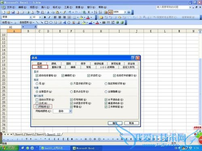Open the 文件 menu in menu bar
The width and height of the screenshot is (202, 151).
pyautogui.click(x=11, y=7)
